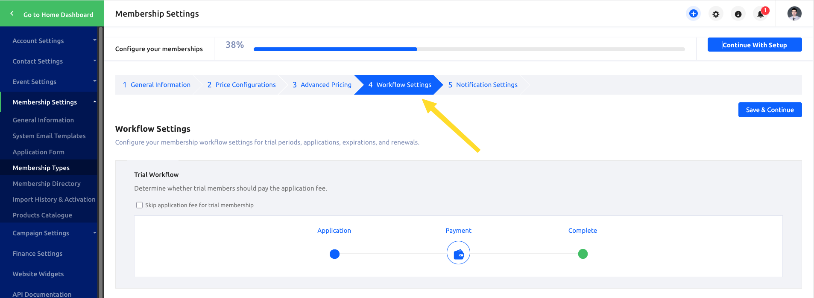Click the setup progress bar
The width and height of the screenshot is (814, 298).
(469, 49)
